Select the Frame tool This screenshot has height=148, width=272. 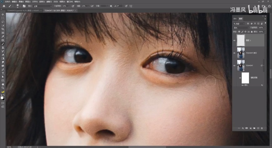[3, 33]
